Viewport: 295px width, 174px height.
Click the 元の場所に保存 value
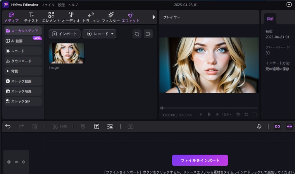(x=277, y=69)
